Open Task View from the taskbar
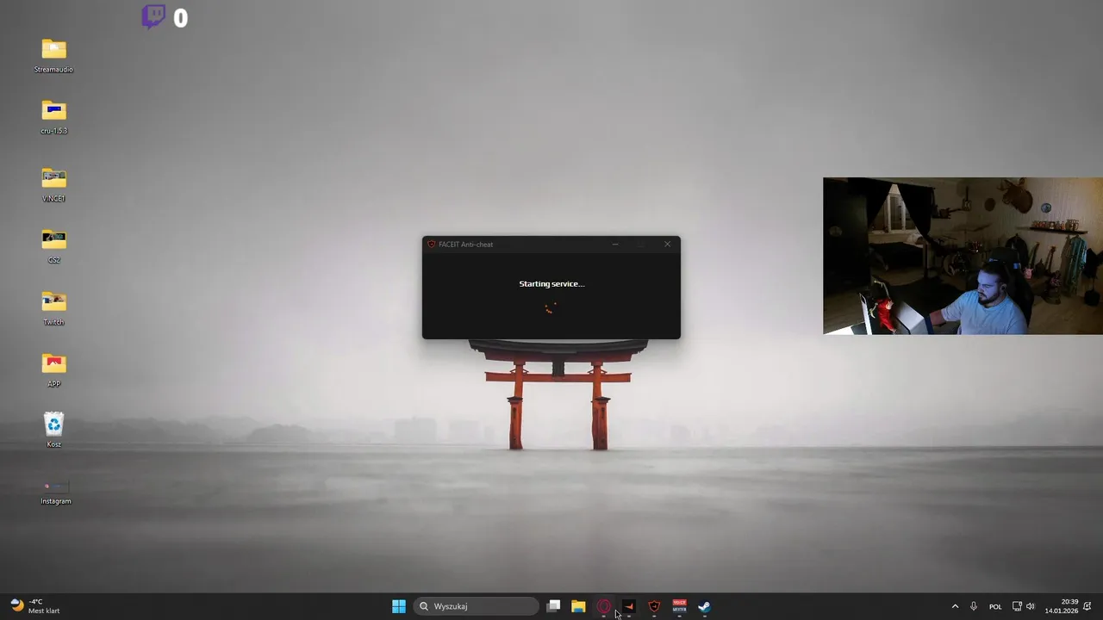1103x620 pixels. 553,606
